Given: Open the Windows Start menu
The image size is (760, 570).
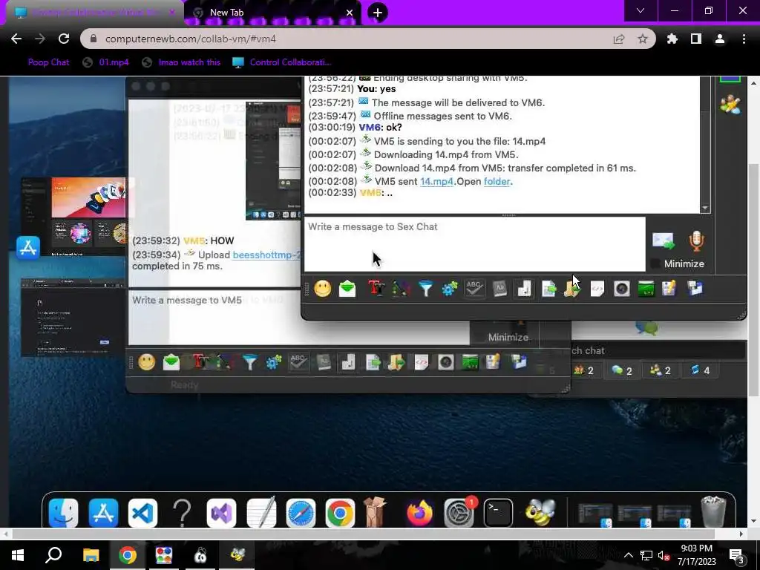Looking at the screenshot, I should point(18,555).
